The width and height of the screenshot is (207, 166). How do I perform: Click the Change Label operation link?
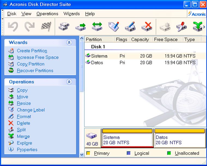(x=31, y=110)
